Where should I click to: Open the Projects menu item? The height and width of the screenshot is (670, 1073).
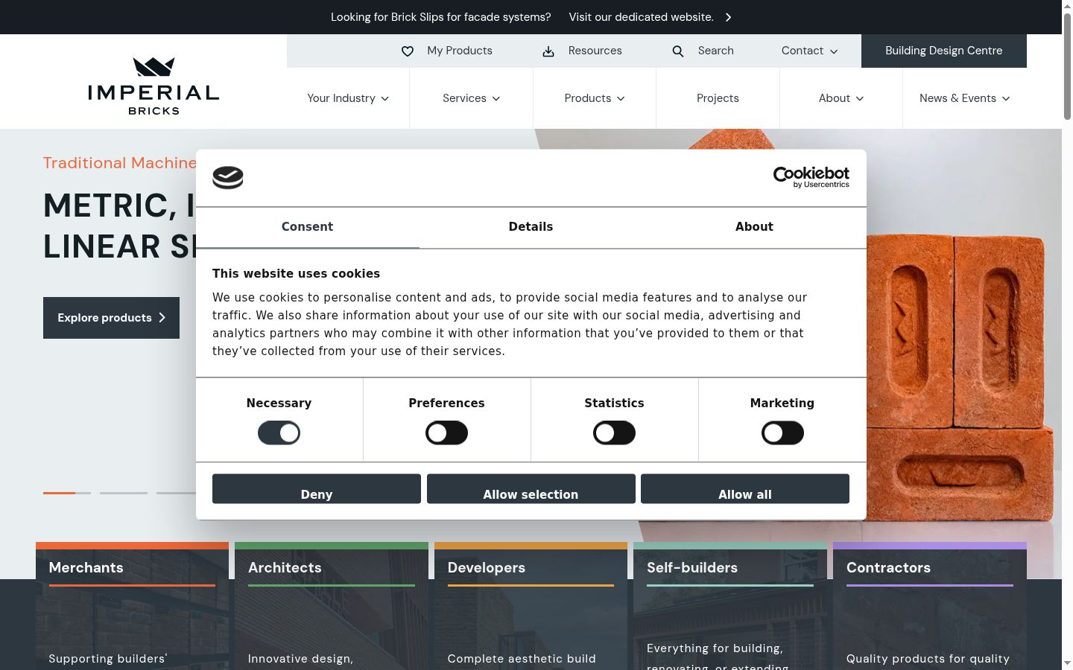click(x=718, y=98)
